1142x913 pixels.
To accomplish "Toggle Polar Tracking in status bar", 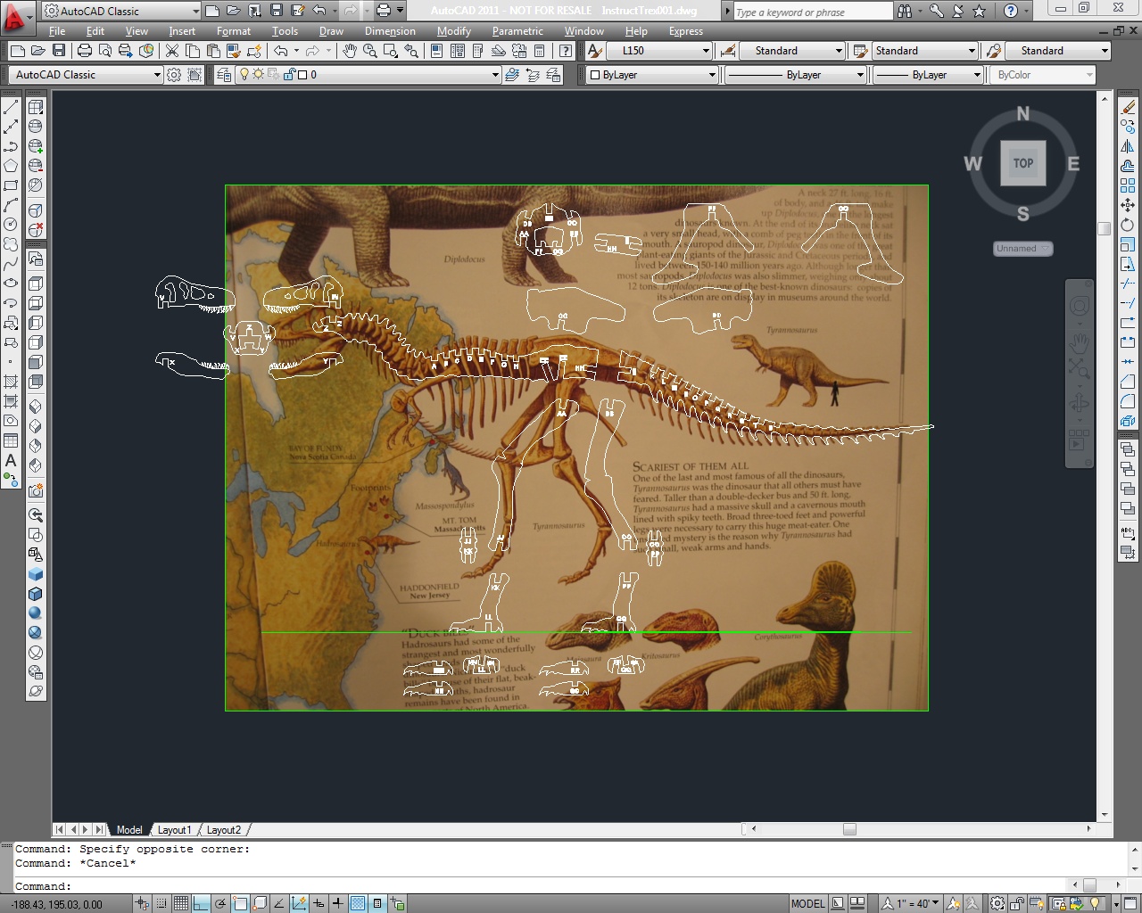I will [220, 903].
